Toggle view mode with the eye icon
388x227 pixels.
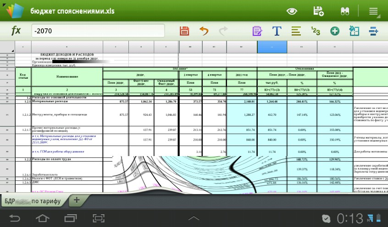point(292,11)
